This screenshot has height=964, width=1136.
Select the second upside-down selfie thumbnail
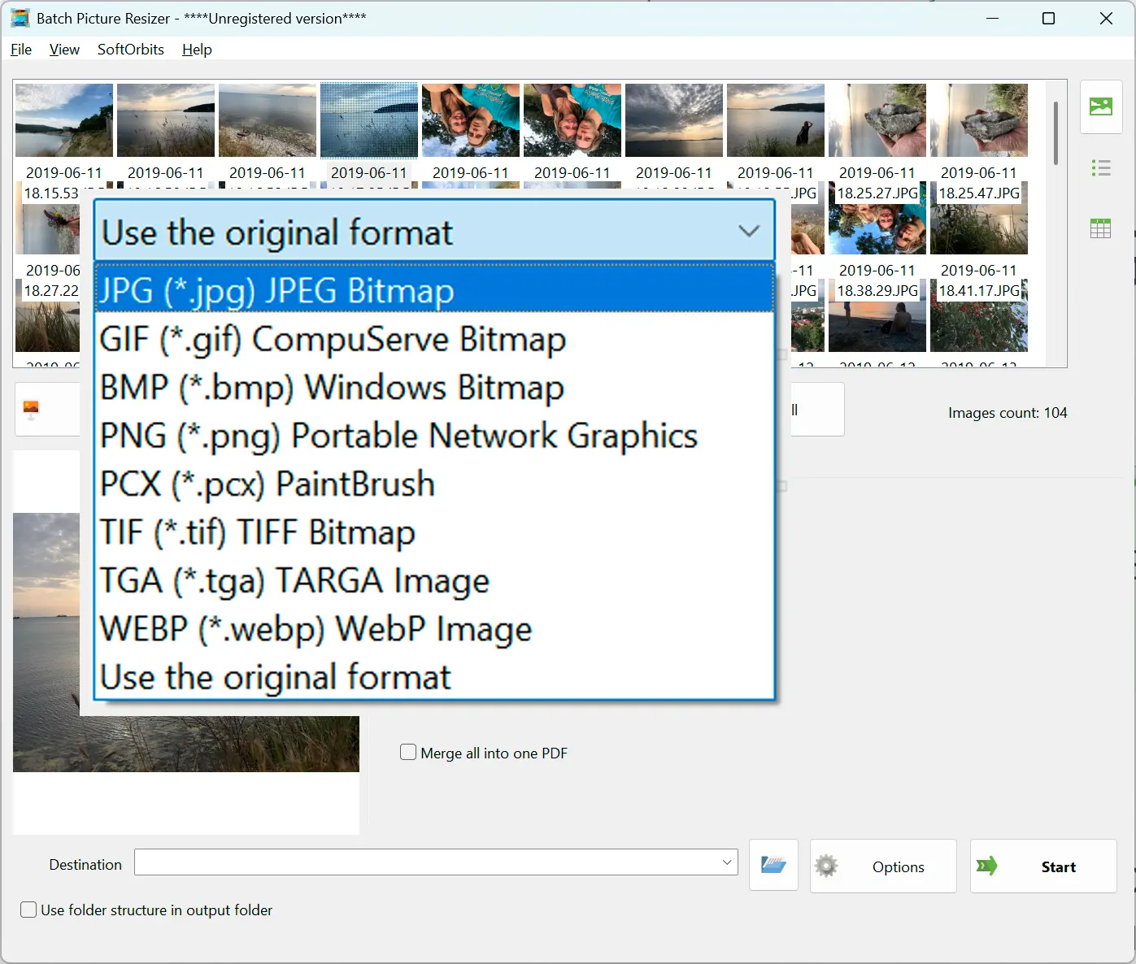click(572, 120)
